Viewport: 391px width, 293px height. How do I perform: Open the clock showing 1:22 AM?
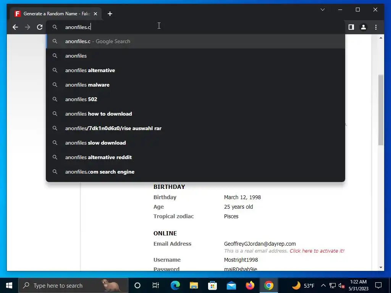(x=358, y=285)
